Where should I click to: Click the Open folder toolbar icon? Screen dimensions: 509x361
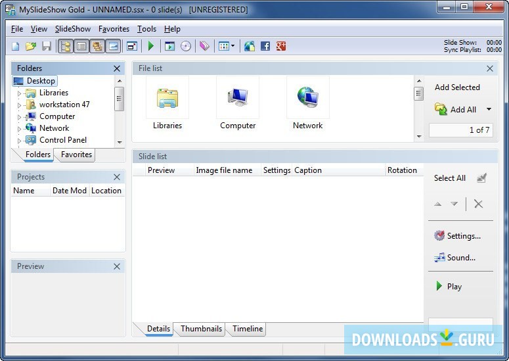point(31,46)
